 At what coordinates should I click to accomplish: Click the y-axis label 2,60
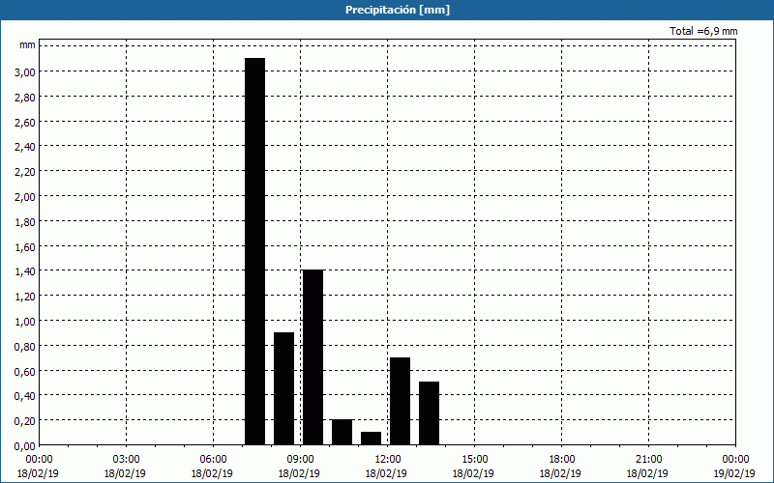[25, 123]
